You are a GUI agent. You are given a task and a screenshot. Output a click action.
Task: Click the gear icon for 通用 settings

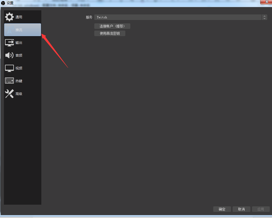[x=9, y=17]
